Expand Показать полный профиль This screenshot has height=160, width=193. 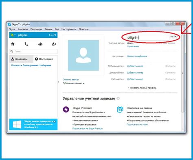tap(142, 88)
